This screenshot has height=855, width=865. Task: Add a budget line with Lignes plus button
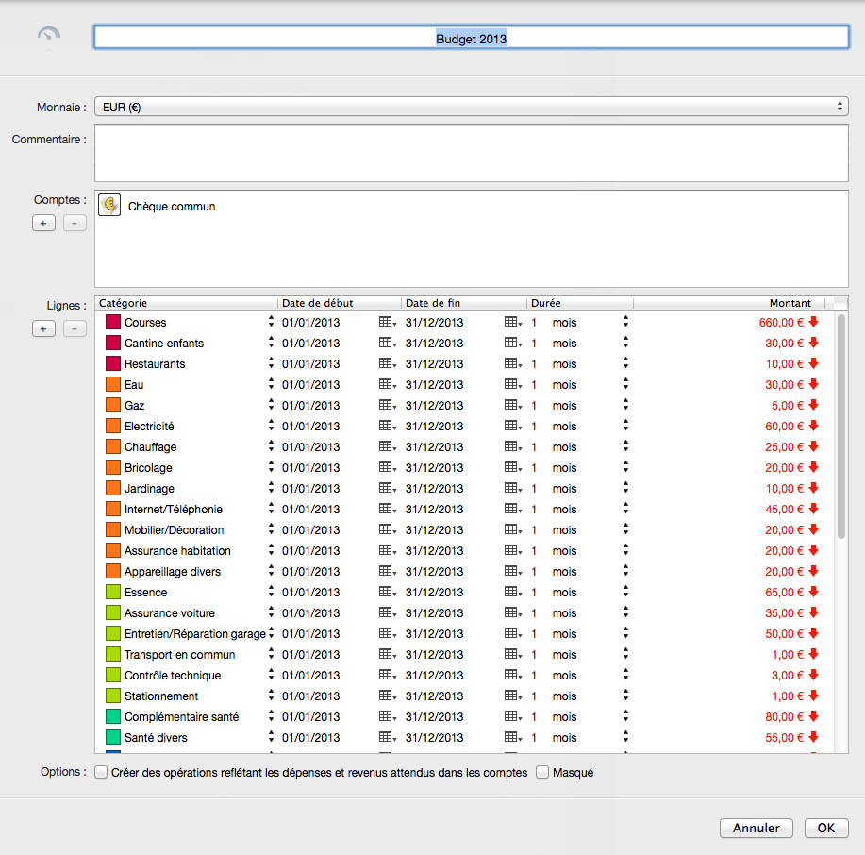click(x=43, y=329)
